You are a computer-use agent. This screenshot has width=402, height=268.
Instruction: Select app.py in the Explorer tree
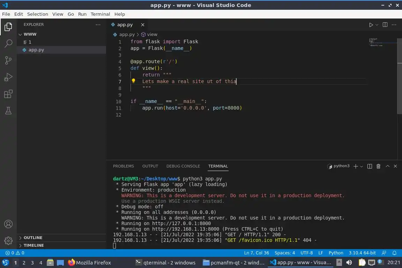click(x=61, y=50)
